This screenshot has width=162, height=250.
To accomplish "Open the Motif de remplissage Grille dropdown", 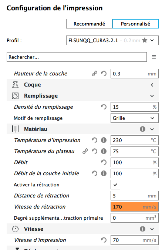I will point(135,118).
